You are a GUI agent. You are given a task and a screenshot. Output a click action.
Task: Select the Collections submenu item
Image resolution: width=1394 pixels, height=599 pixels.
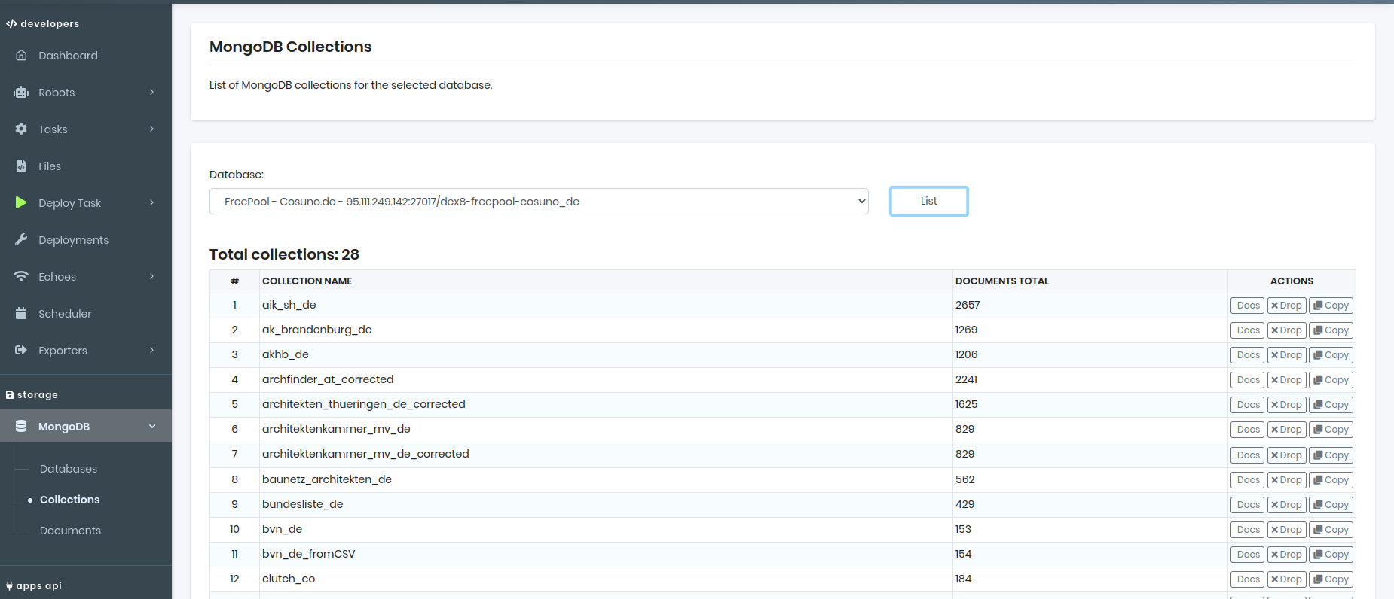[70, 500]
